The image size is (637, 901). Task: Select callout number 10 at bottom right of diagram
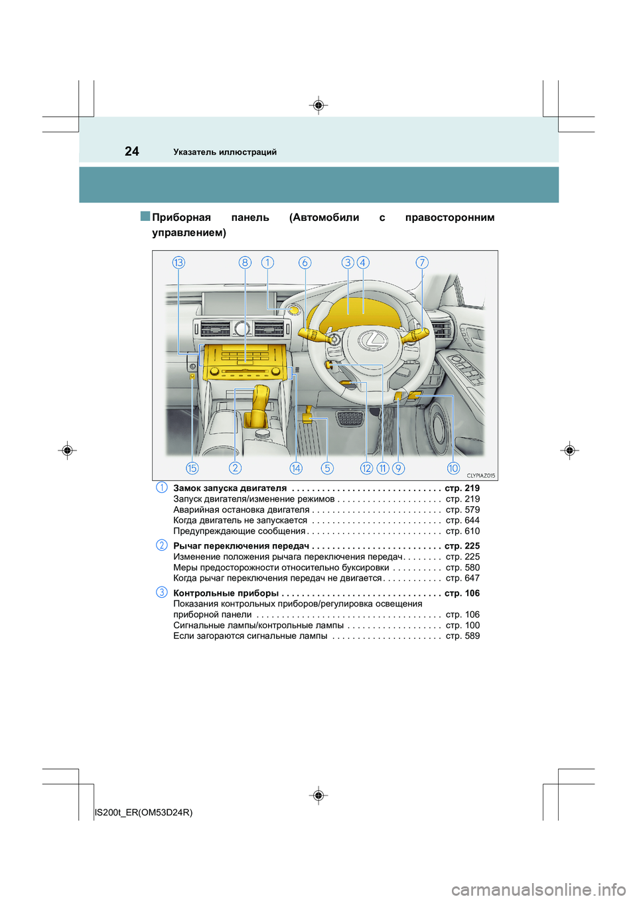pyautogui.click(x=453, y=468)
